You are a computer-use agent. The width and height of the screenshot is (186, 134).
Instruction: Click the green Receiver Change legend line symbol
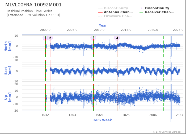click(x=141, y=12)
